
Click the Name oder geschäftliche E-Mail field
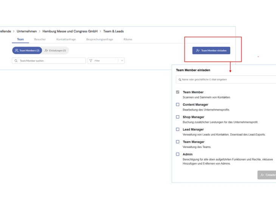226,80
